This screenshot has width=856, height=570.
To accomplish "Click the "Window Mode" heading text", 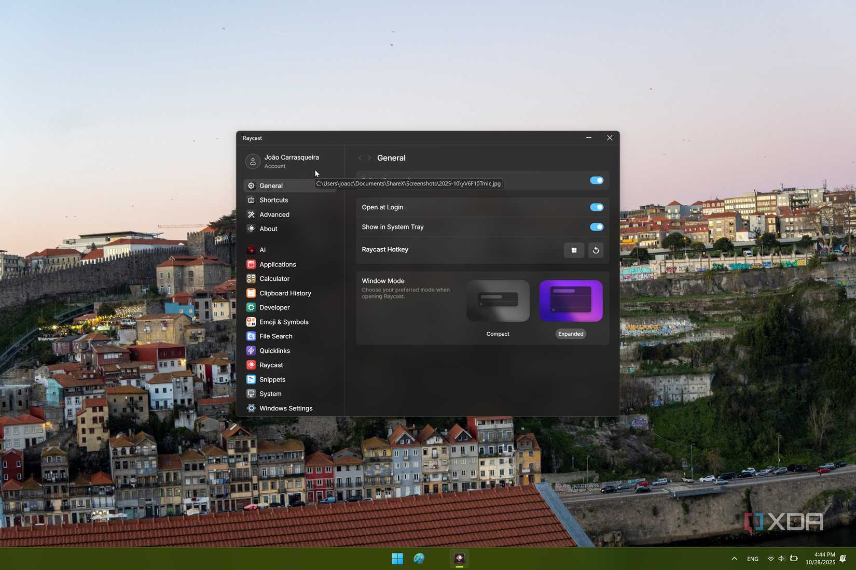I will point(383,281).
